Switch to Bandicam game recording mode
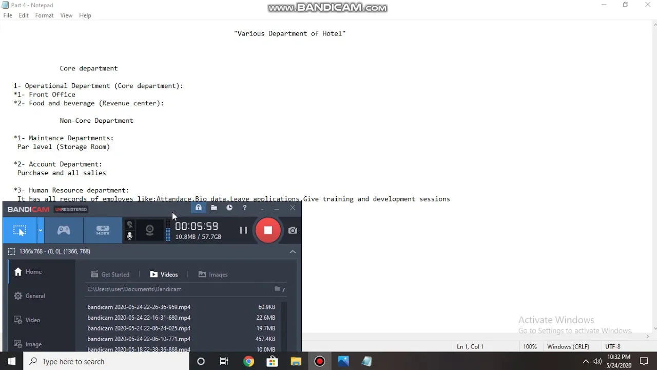The image size is (657, 370). [64, 230]
